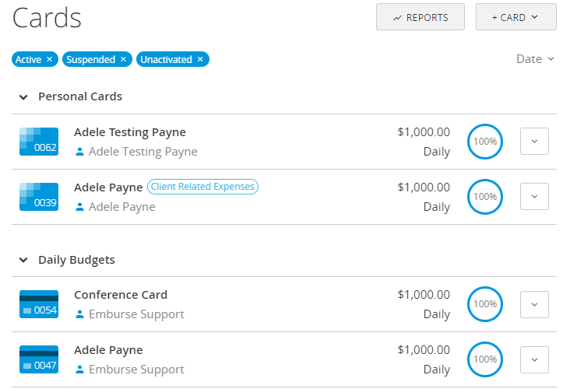Open actions menu for card 0062

point(534,142)
